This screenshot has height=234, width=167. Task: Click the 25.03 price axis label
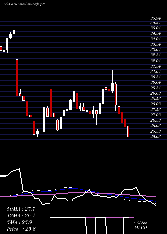156,137
